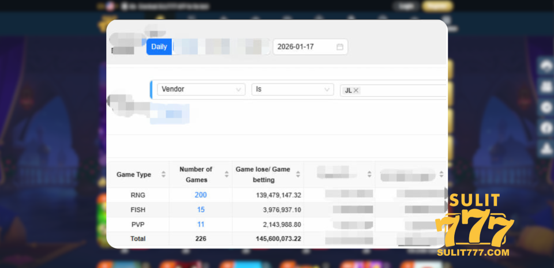Open the Vendor filter dropdown
Image resolution: width=554 pixels, height=268 pixels.
[201, 89]
